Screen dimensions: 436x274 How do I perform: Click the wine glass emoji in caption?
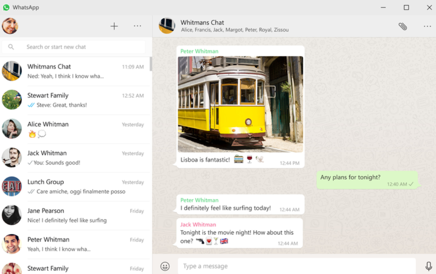pos(250,159)
